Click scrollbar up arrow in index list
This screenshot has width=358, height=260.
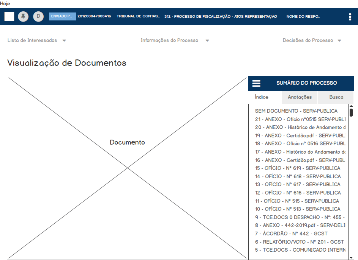[x=351, y=106]
